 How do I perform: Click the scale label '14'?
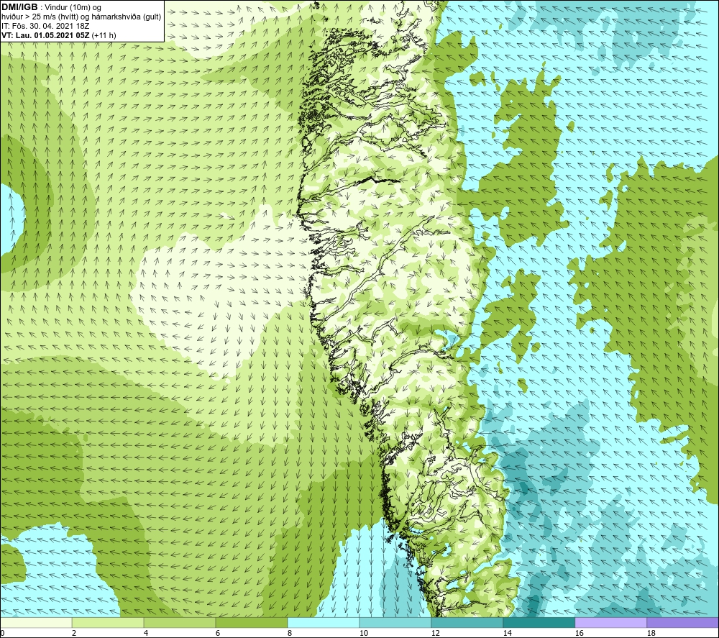(x=507, y=634)
